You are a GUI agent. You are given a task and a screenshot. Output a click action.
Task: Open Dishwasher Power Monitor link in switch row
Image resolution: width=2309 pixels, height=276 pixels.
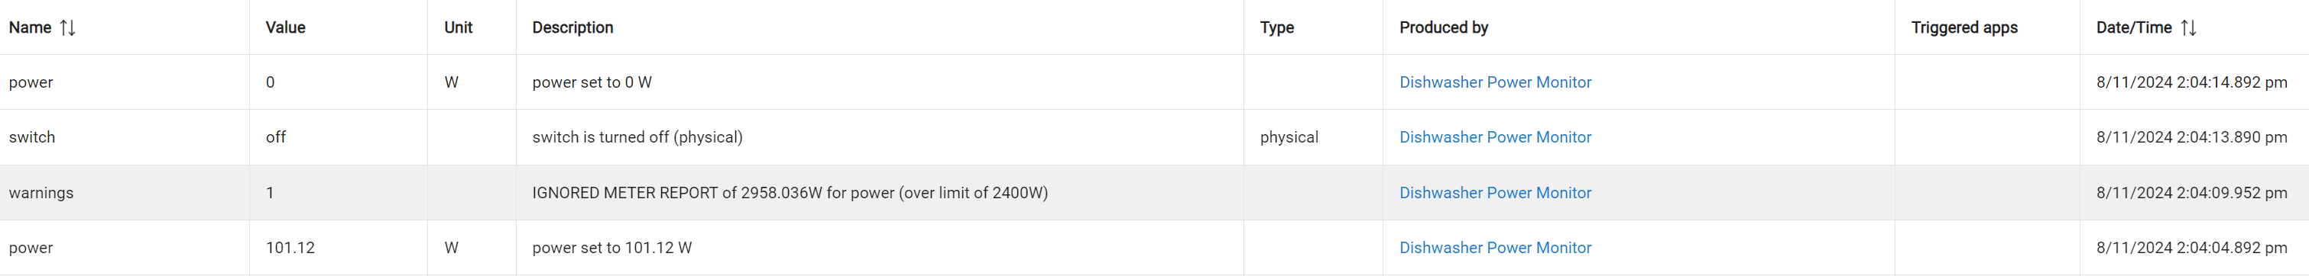click(x=1495, y=136)
